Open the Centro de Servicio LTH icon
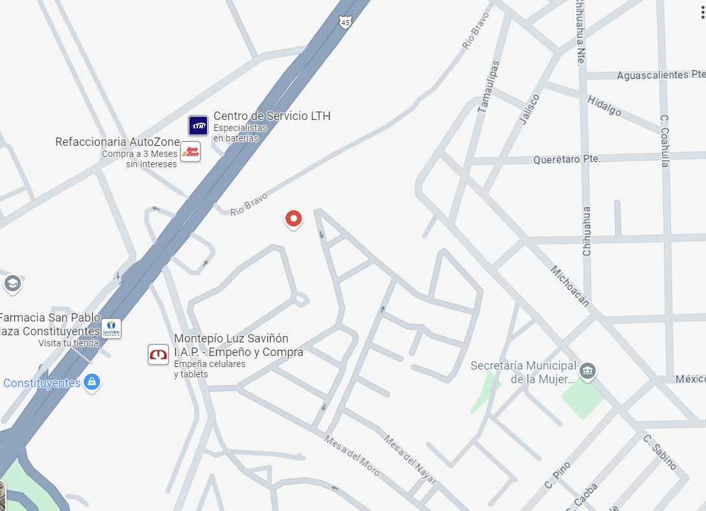 click(x=198, y=126)
